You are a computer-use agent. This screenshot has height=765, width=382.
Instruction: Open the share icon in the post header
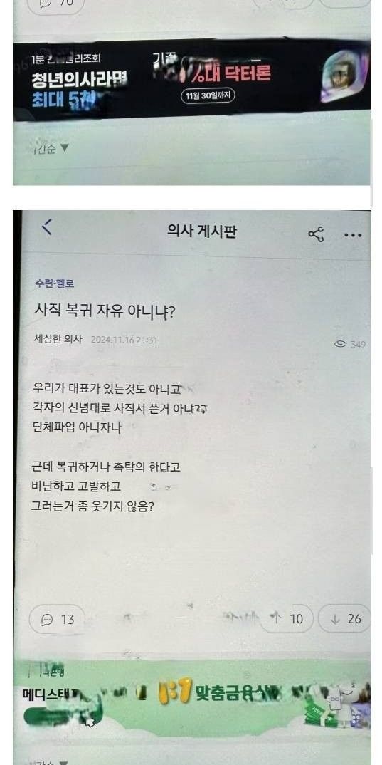coord(317,234)
